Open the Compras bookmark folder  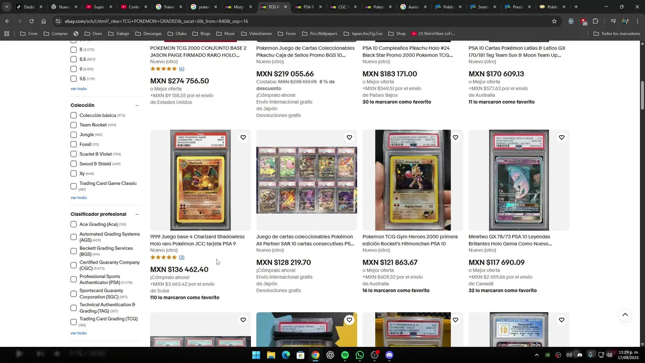click(55, 34)
